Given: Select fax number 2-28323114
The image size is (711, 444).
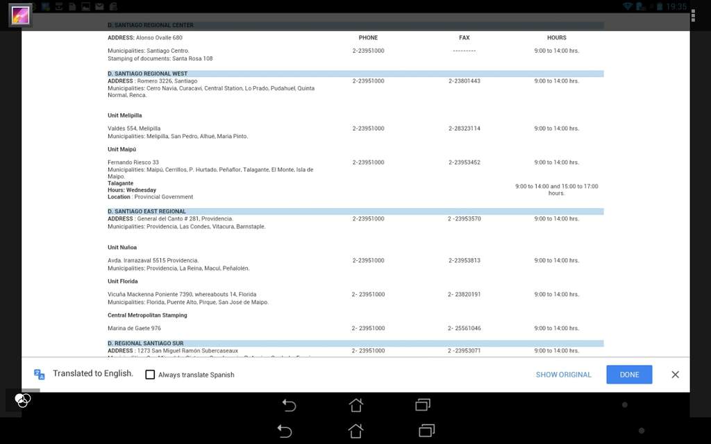Looking at the screenshot, I should point(465,128).
